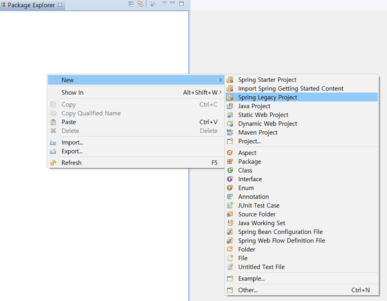
Task: Select Example... entry
Action: (302, 278)
